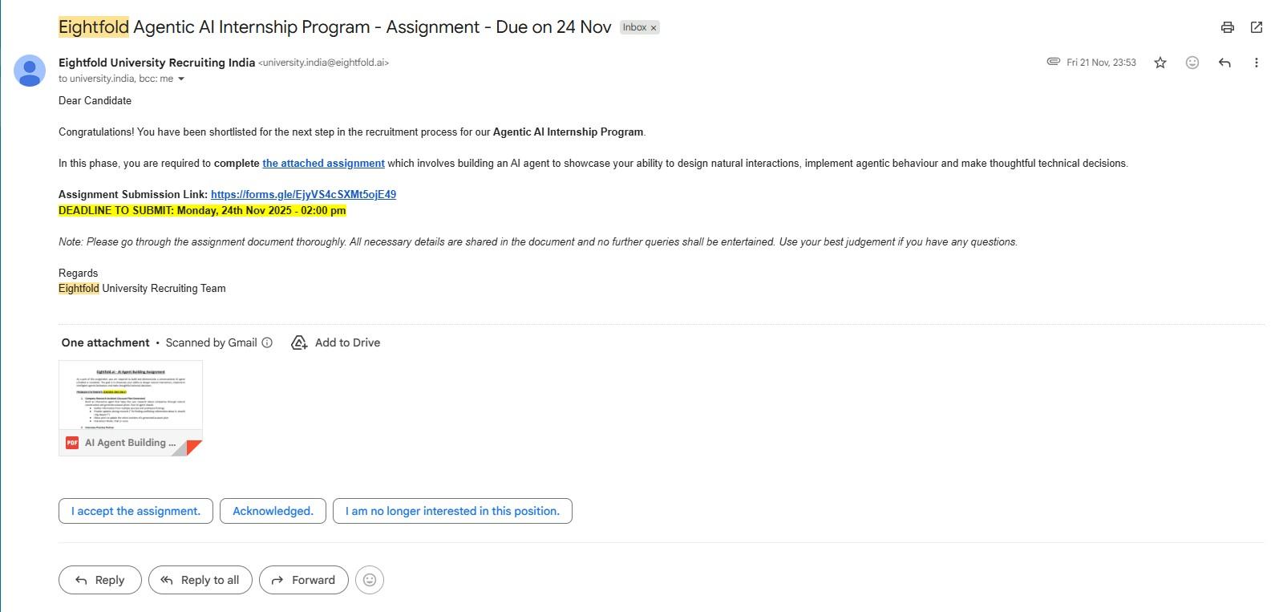Click the Forward button
The image size is (1275, 612).
pyautogui.click(x=303, y=580)
